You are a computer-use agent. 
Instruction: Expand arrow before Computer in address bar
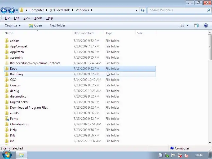pyautogui.click(x=26, y=10)
